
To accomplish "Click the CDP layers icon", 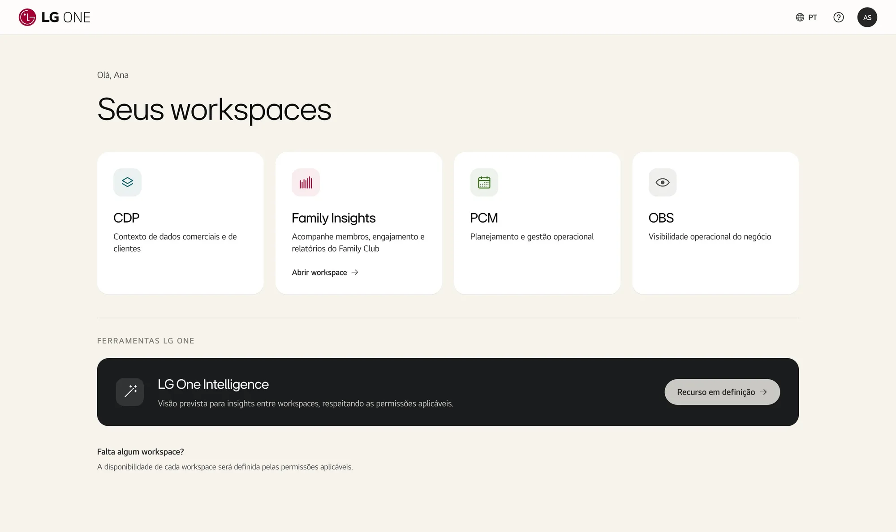I will click(127, 182).
